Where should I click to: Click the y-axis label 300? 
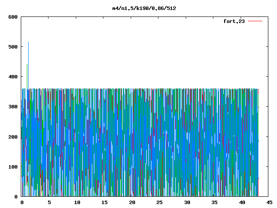pos(13,107)
